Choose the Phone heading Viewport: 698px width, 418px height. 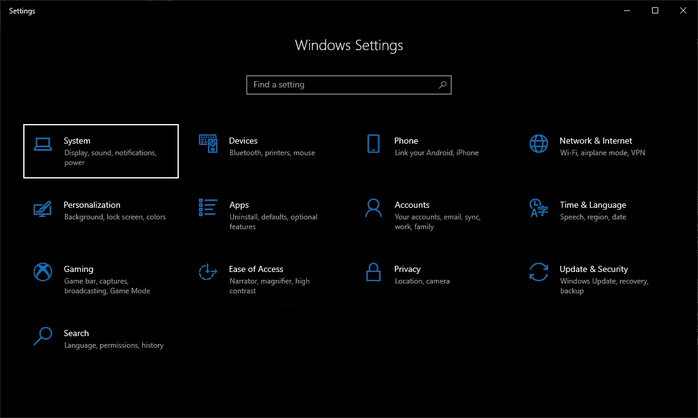pyautogui.click(x=406, y=141)
